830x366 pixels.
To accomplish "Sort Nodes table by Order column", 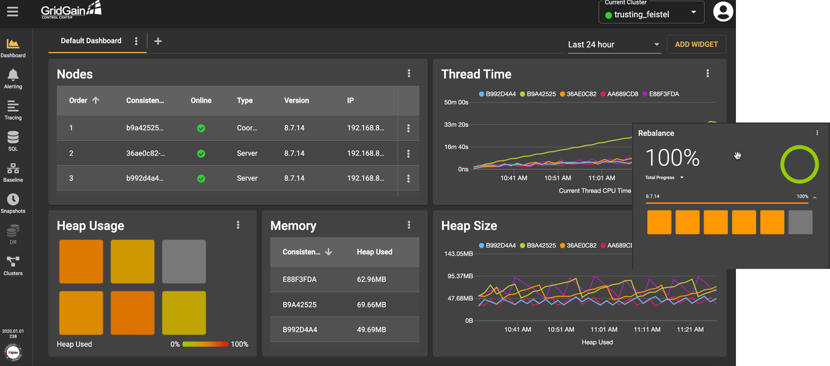I will pos(83,101).
